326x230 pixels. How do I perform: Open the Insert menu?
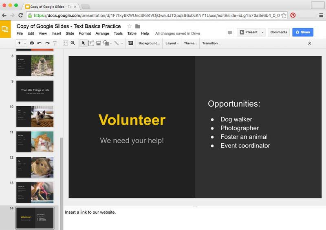point(56,33)
